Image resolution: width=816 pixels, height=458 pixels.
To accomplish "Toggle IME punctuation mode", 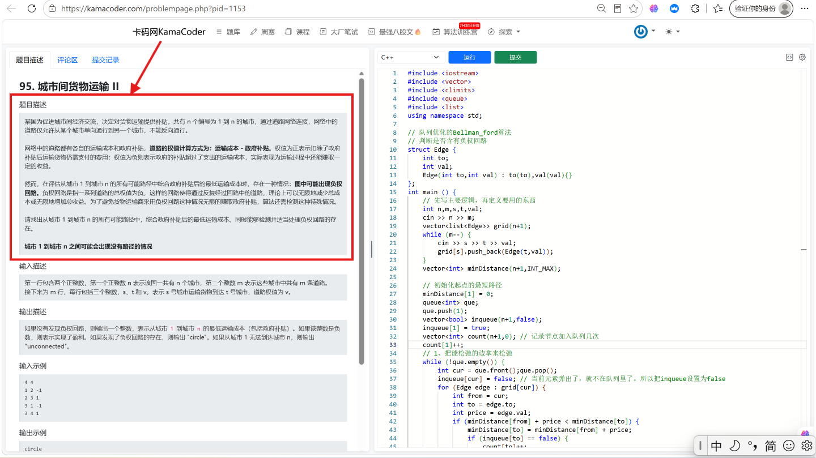I will (x=753, y=446).
